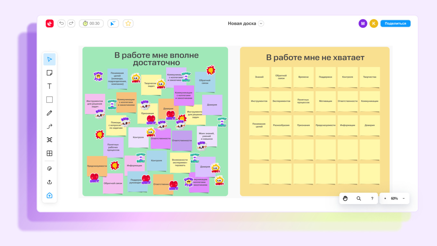Open the help question mark
The width and height of the screenshot is (437, 246).
(x=372, y=199)
